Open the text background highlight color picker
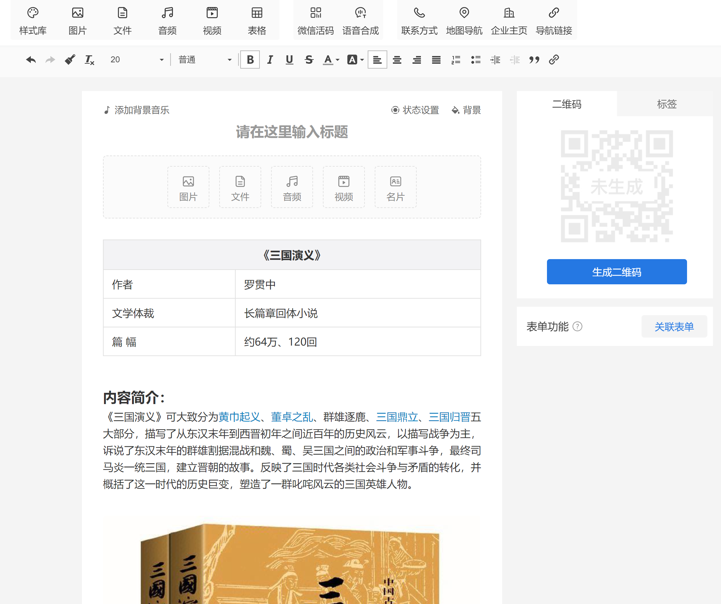Image resolution: width=721 pixels, height=604 pixels. point(353,60)
